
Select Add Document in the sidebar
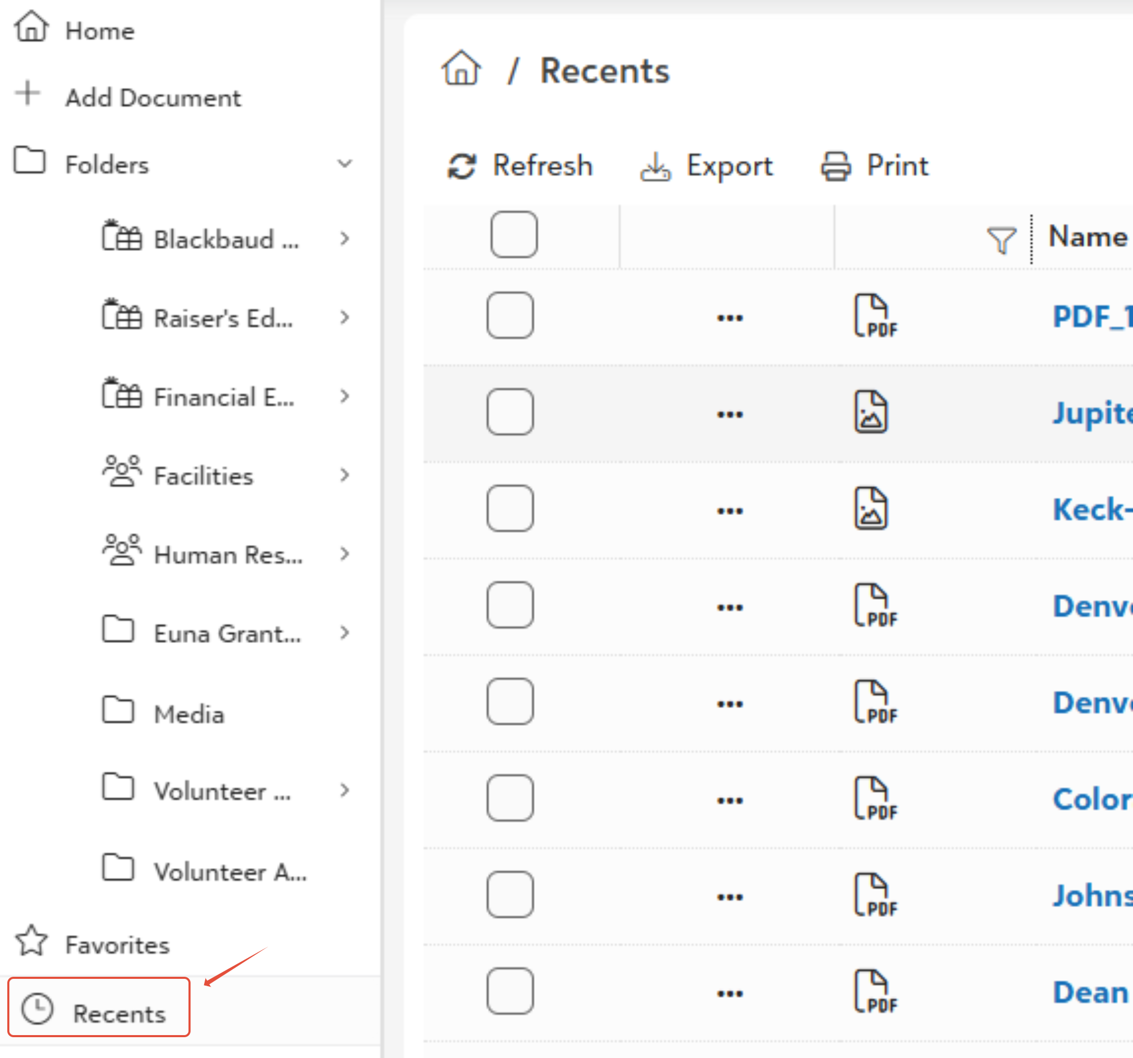[x=153, y=97]
